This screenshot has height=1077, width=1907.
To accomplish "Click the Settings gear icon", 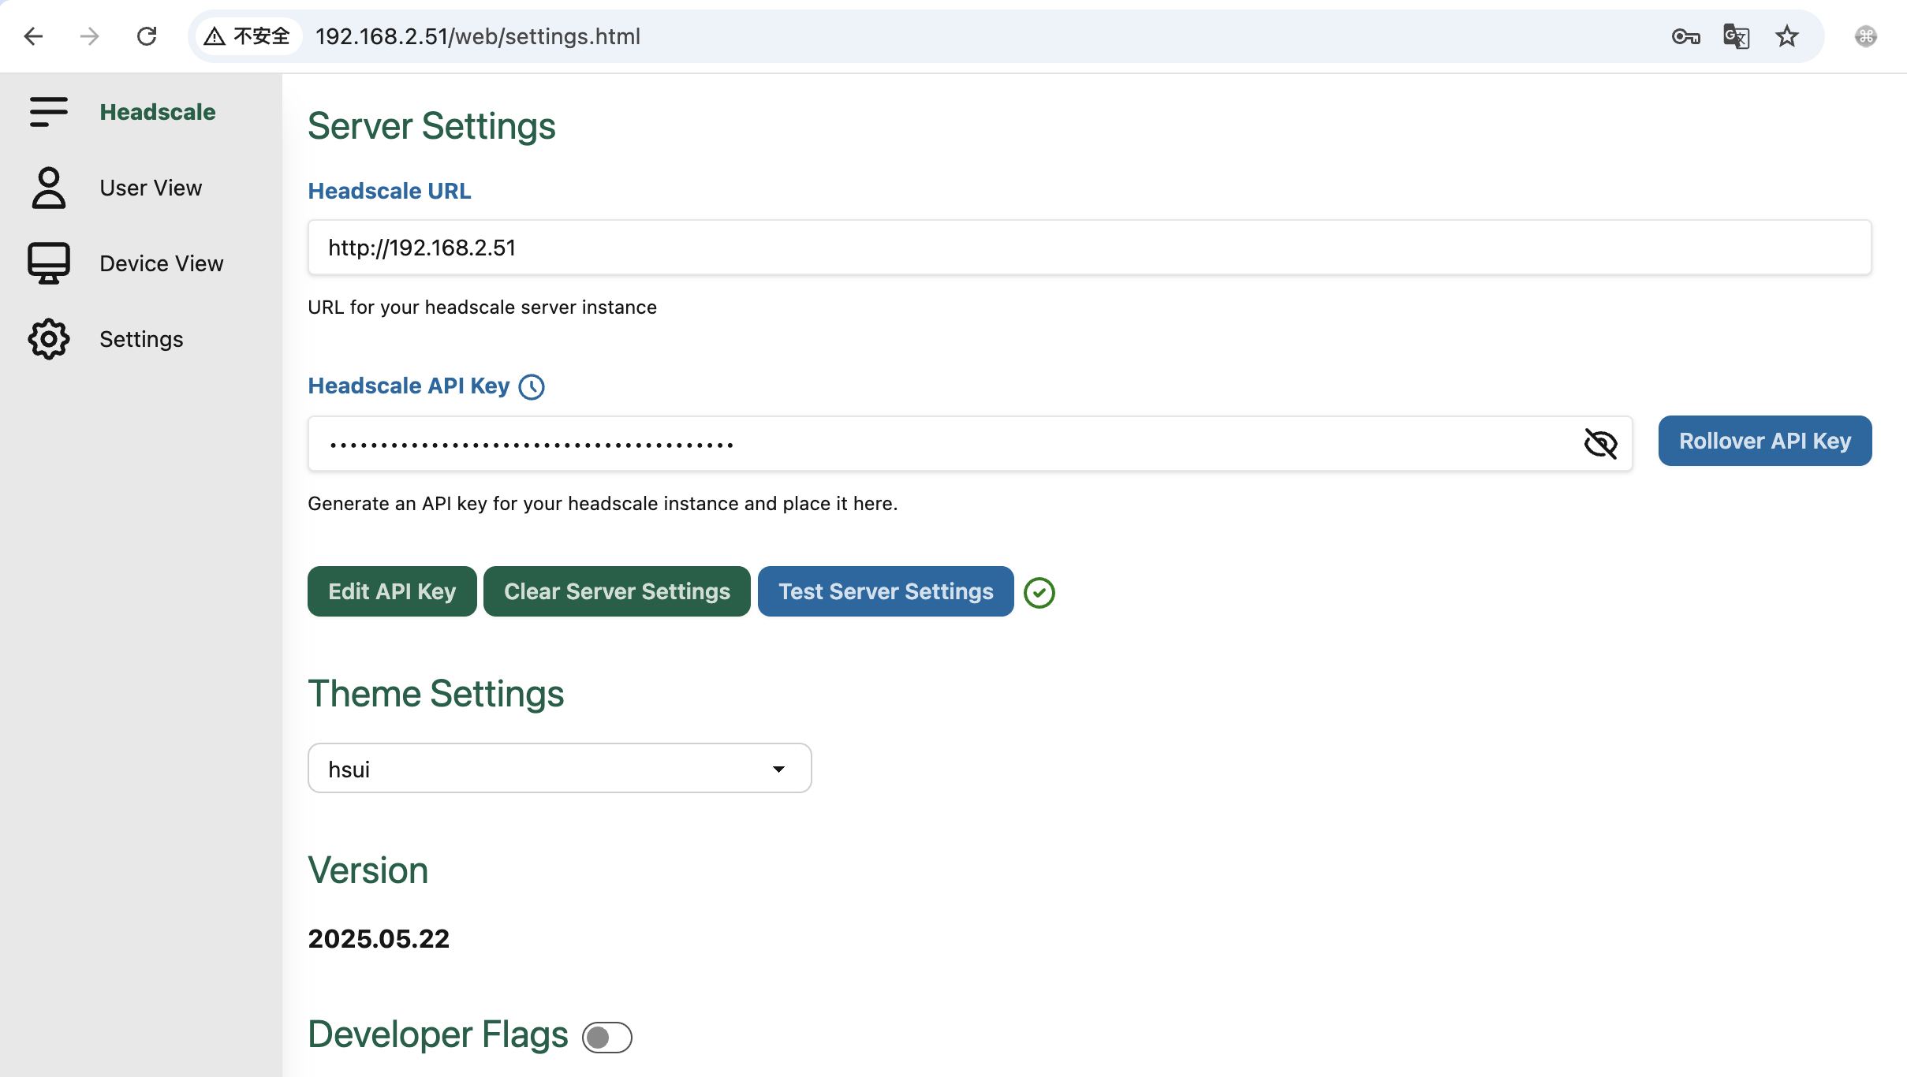I will [x=48, y=339].
